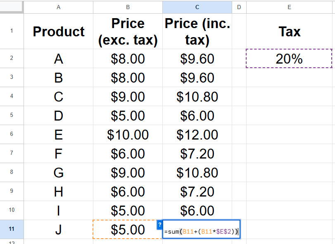Click the blue formula help question mark icon

pyautogui.click(x=160, y=225)
